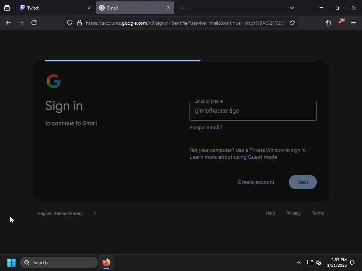Close the Twitch tab

(89, 8)
